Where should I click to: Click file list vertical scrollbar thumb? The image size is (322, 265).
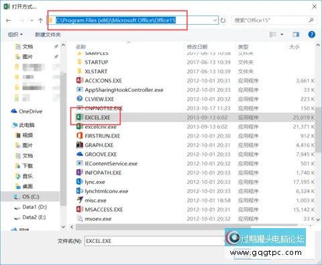pos(318,129)
